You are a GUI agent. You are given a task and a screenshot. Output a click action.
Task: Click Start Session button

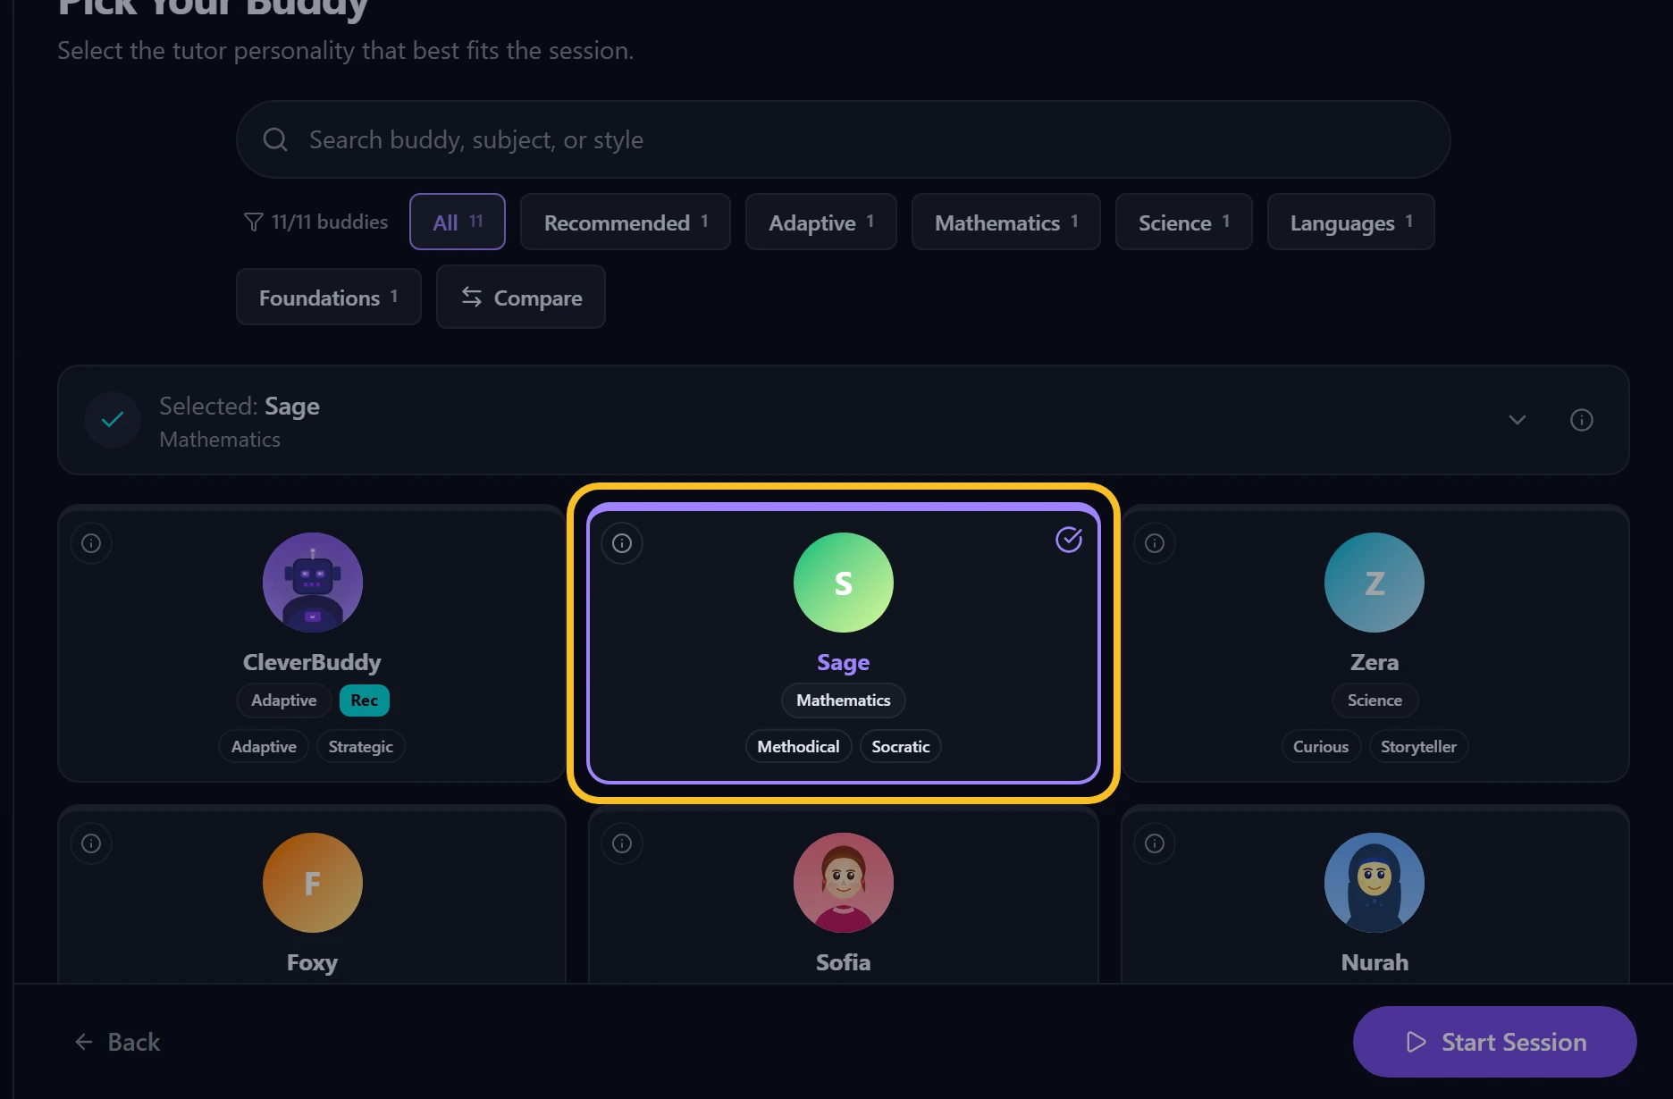(x=1495, y=1042)
